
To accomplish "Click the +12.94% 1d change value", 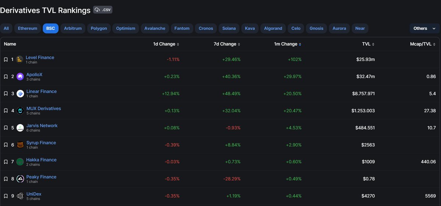I will 171,94.
